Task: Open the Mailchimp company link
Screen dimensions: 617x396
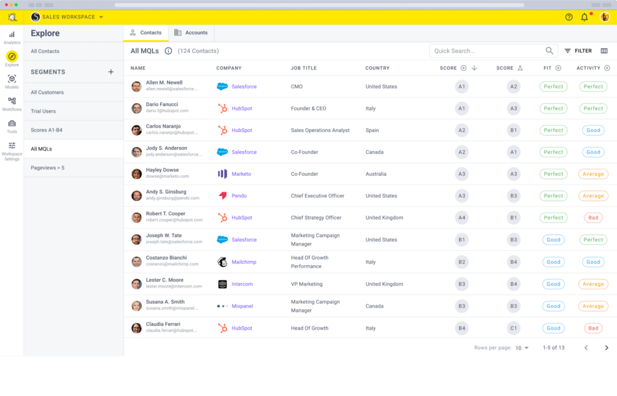Action: 243,262
